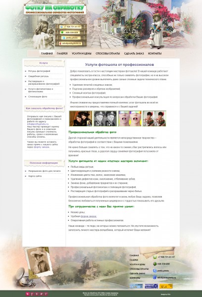Open thumbnail of two women in black hats
Image resolution: width=202 pixels, height=297 pixels.
point(81,119)
